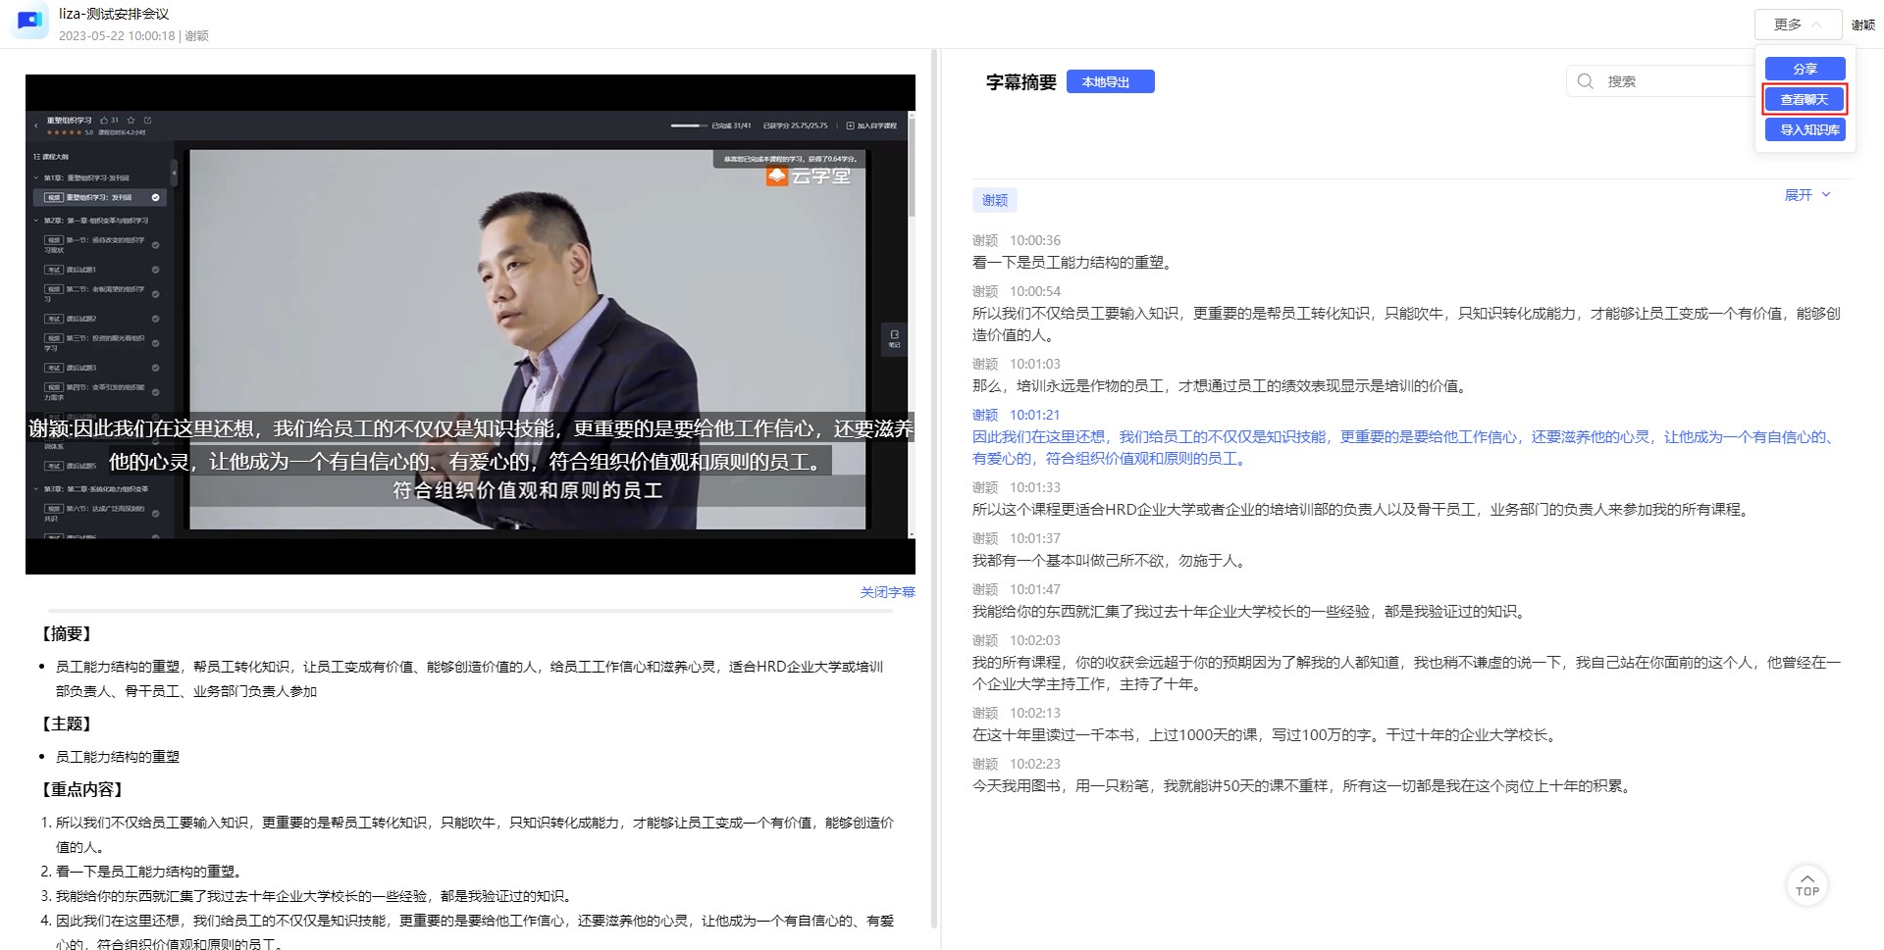Click the 加入自学课程 plus icon
The height and width of the screenshot is (950, 1884).
[x=850, y=125]
